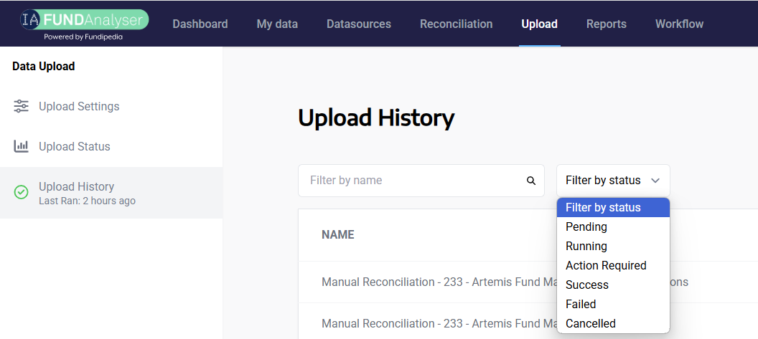Switch to the Datasources tab
Image resolution: width=758 pixels, height=339 pixels.
coord(359,24)
